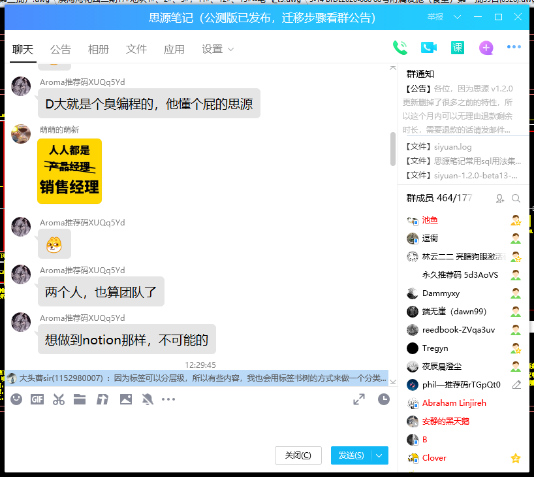Switch to the 公告 tab
534x477 pixels.
(61, 50)
